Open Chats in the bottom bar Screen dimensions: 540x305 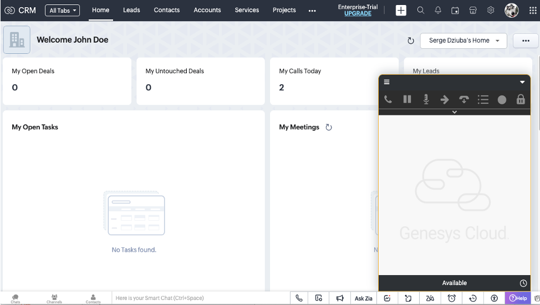15,298
